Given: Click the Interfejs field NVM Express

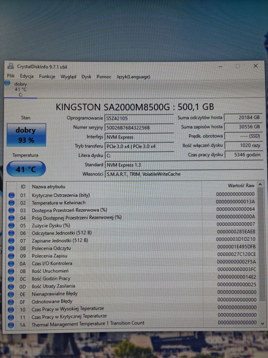Looking at the screenshot, I should pos(139,137).
